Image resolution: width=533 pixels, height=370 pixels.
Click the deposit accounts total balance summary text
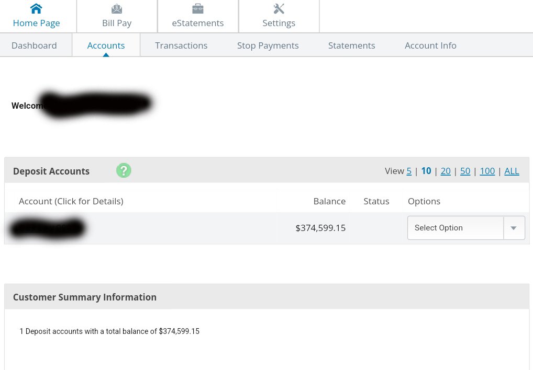pos(109,331)
